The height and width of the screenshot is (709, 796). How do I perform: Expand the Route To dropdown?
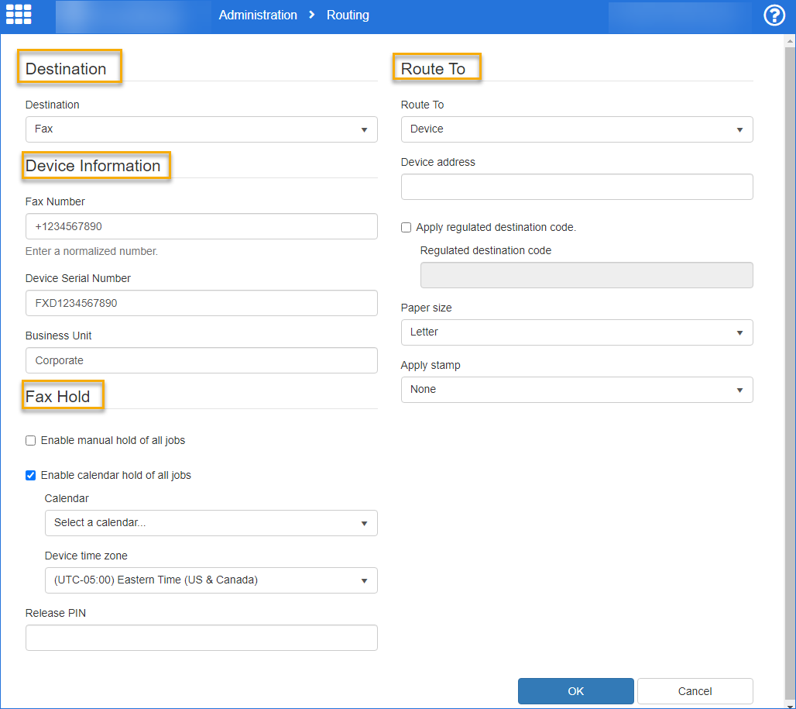click(x=576, y=129)
